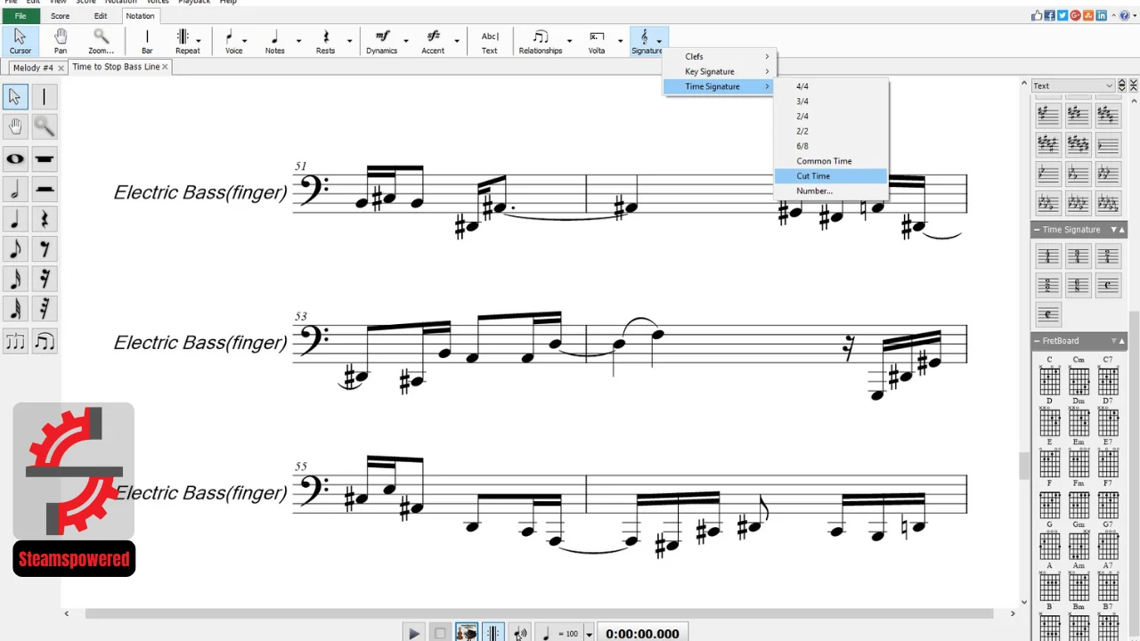Choose the cut time tile in side panel
The width and height of the screenshot is (1140, 641).
click(1048, 315)
